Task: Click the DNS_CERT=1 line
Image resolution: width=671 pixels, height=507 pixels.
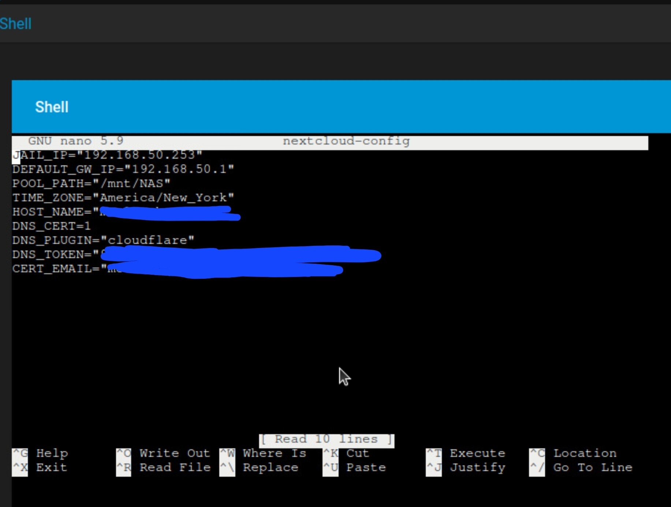Action: 51,226
